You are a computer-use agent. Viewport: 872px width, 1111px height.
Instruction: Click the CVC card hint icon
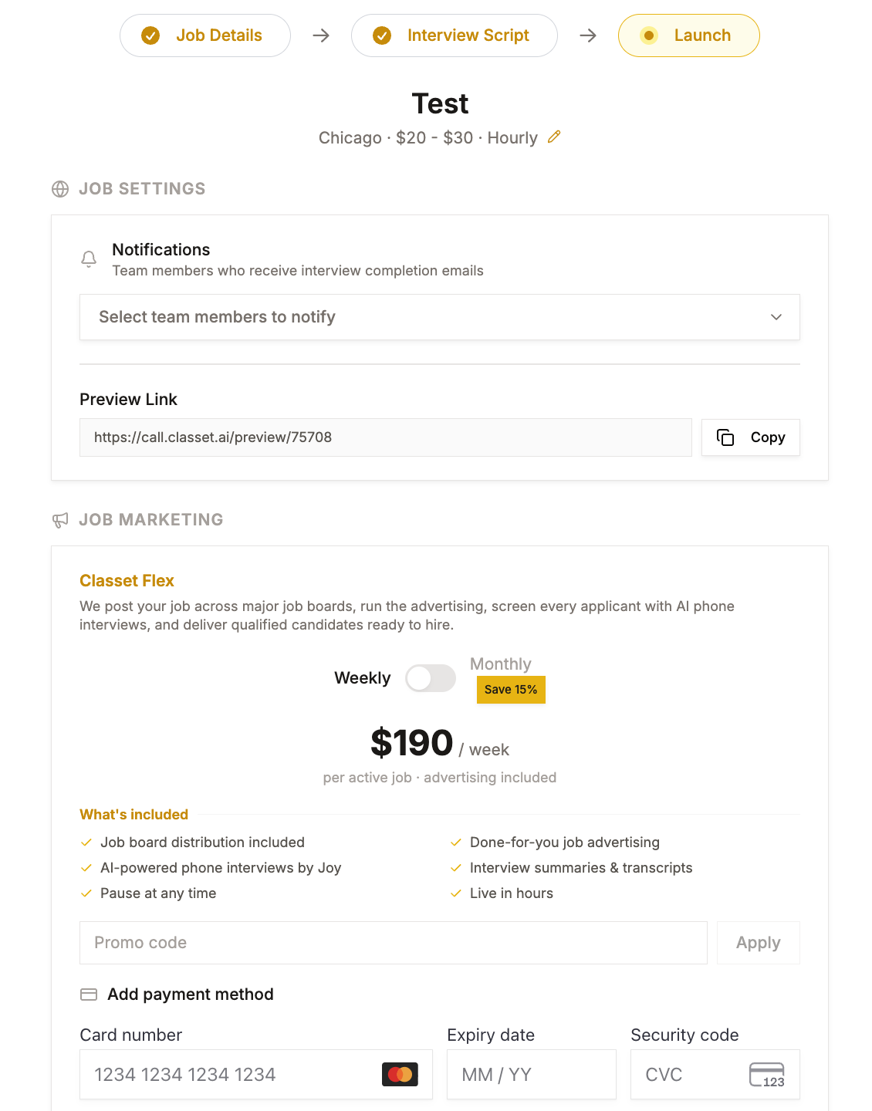tap(767, 1075)
